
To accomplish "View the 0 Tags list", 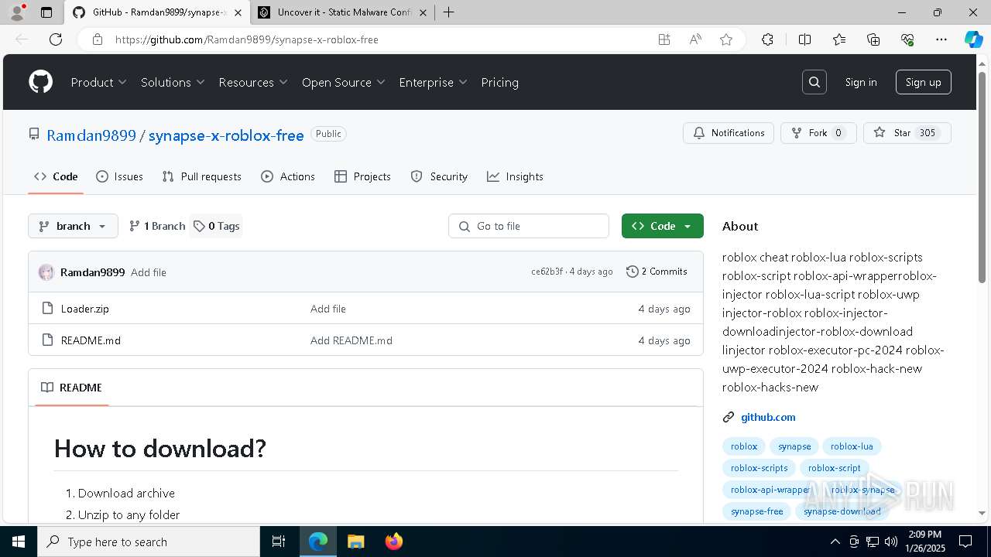I will click(216, 226).
